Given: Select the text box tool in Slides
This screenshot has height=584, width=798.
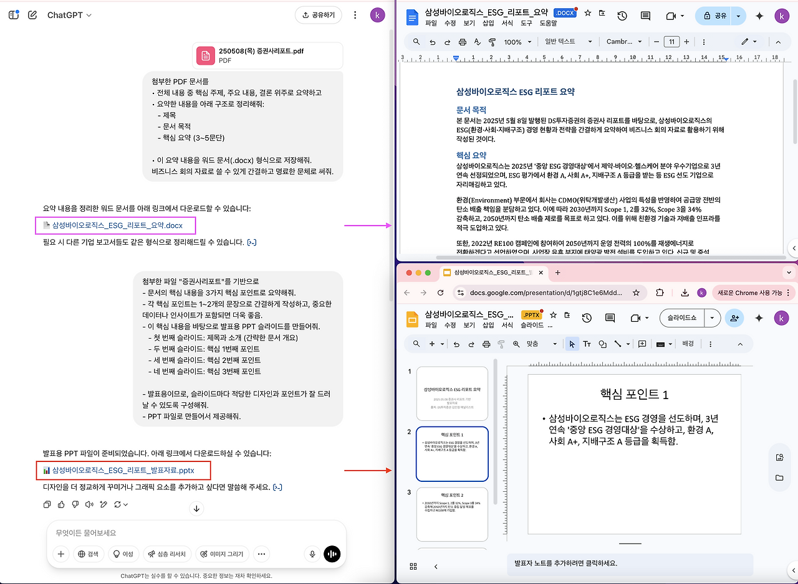Looking at the screenshot, I should 587,344.
